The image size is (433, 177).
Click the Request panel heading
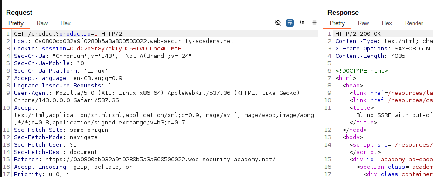(19, 13)
